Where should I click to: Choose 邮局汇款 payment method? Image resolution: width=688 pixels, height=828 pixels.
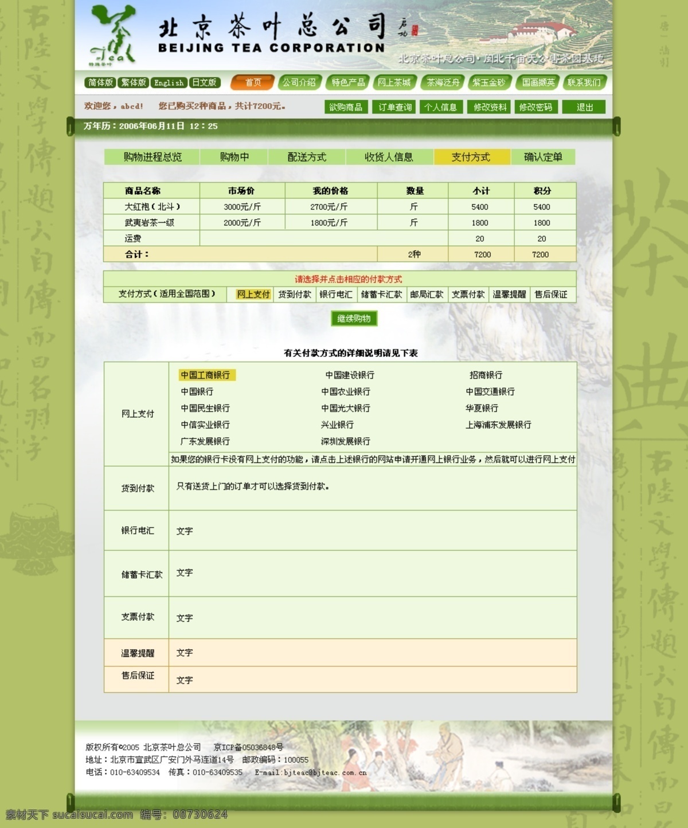[427, 294]
